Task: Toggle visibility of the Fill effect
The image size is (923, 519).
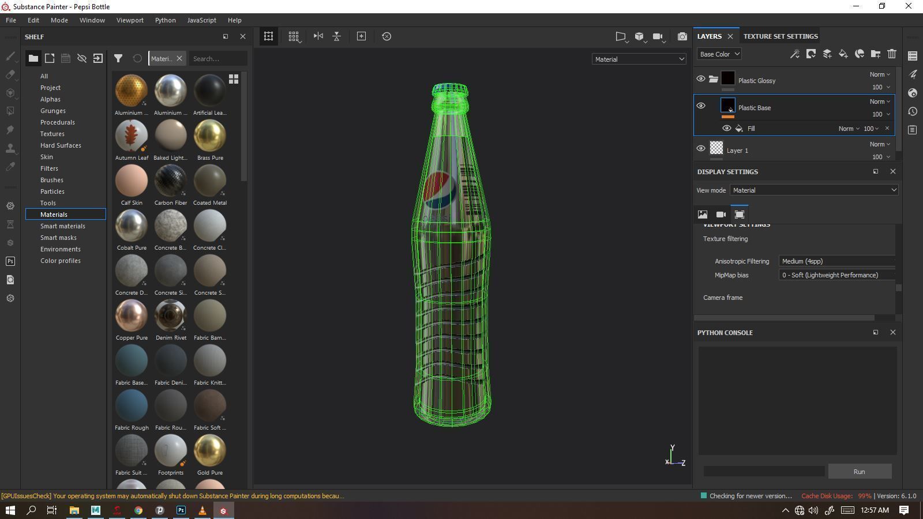Action: pyautogui.click(x=727, y=128)
